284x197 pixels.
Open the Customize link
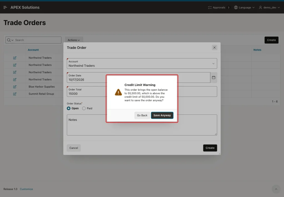point(26,189)
